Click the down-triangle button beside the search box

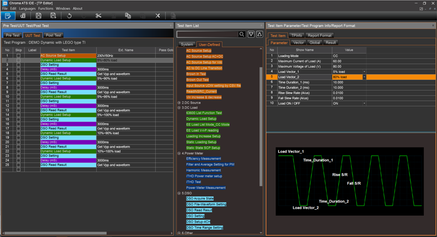point(251,34)
